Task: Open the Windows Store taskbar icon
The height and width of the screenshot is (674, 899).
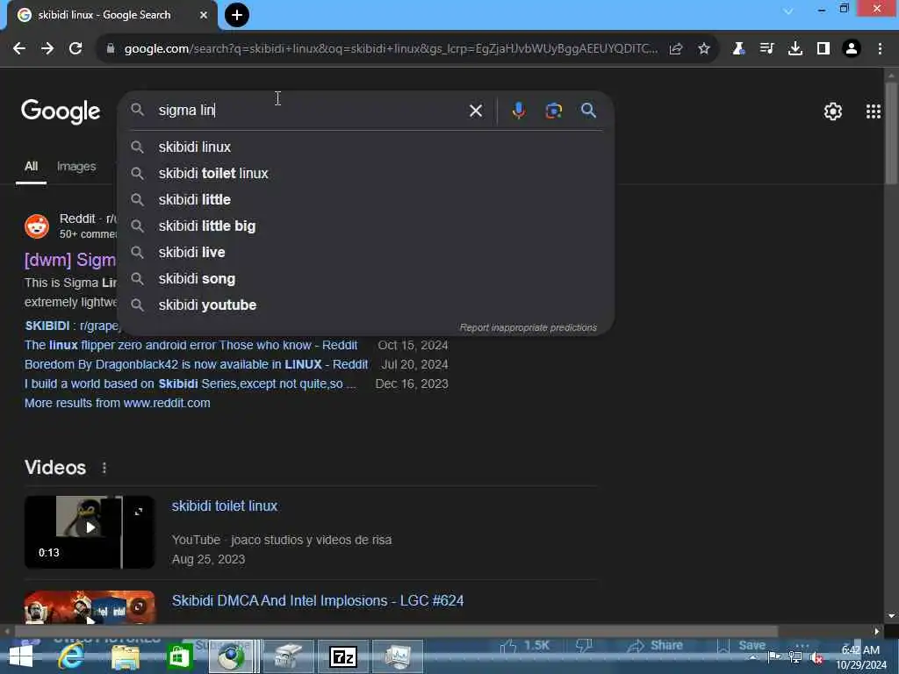Action: (x=179, y=656)
